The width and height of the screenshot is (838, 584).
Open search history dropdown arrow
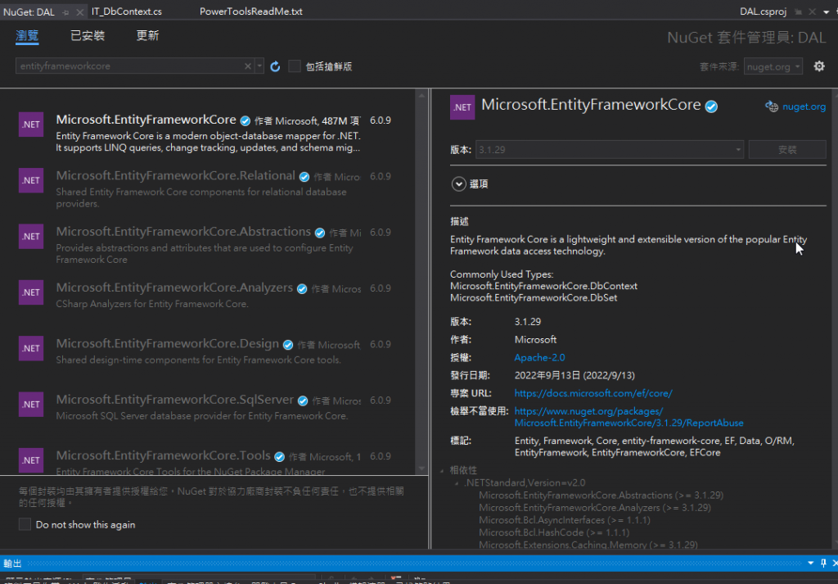click(x=259, y=66)
